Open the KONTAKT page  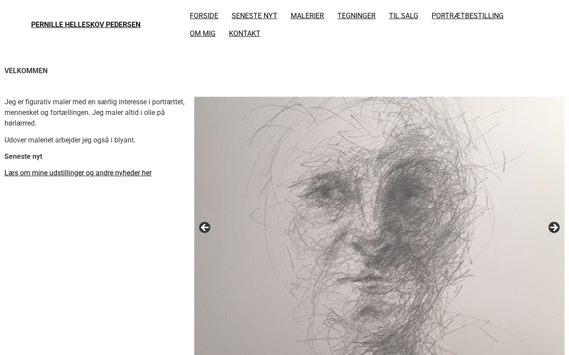pyautogui.click(x=244, y=34)
